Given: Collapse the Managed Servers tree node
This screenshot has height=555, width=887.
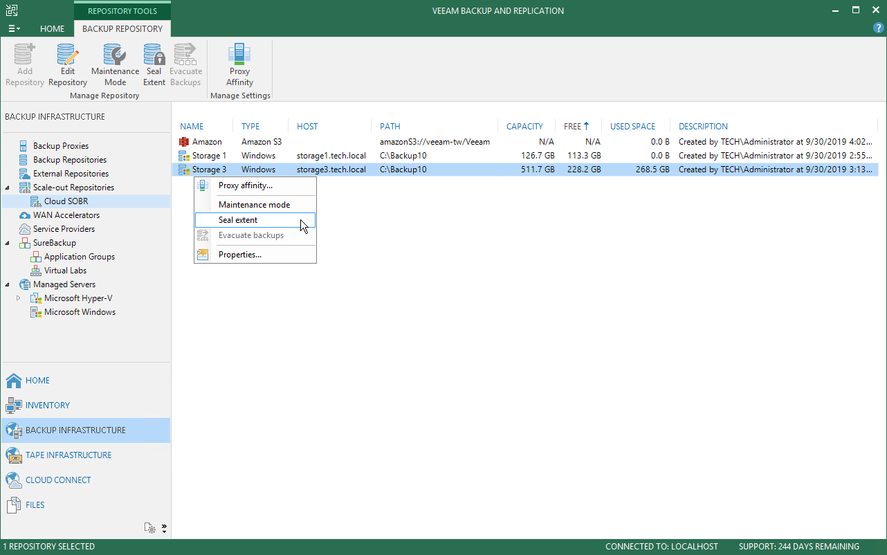Looking at the screenshot, I should [x=8, y=284].
